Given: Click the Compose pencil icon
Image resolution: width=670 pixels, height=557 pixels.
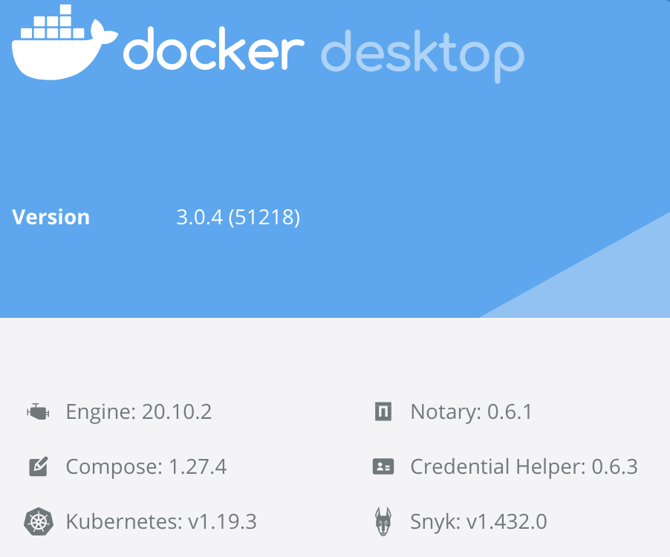Looking at the screenshot, I should tap(39, 466).
